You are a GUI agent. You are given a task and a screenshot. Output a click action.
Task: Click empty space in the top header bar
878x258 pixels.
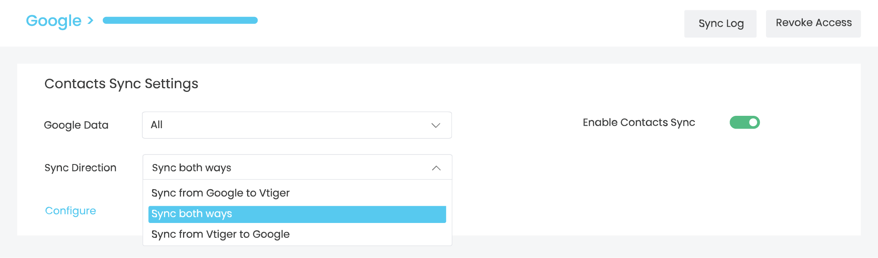[x=454, y=23]
